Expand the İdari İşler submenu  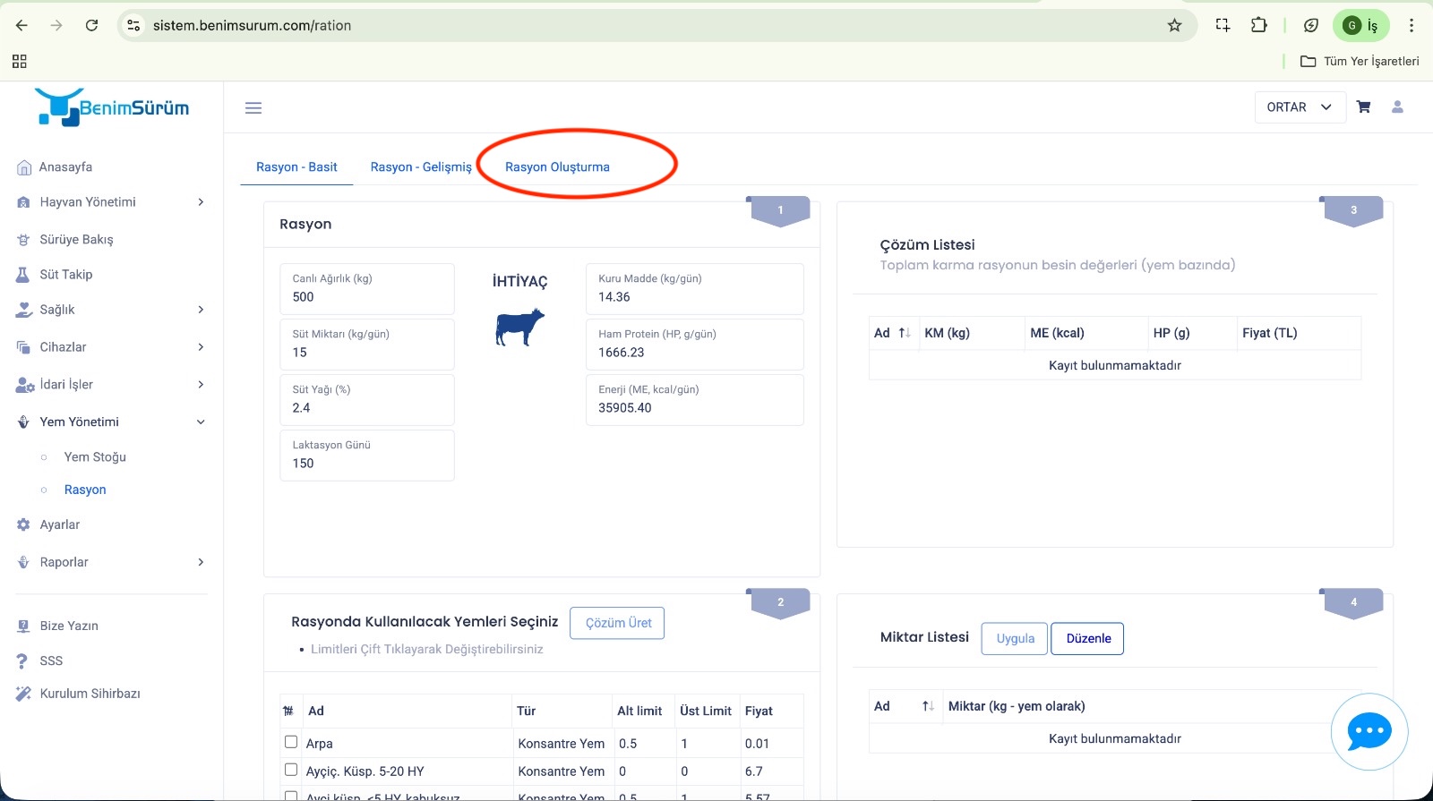pyautogui.click(x=201, y=385)
